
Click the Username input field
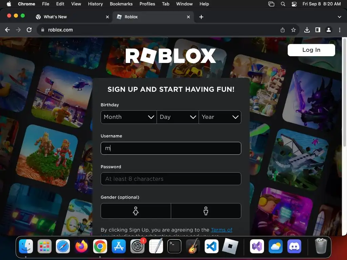[171, 148]
